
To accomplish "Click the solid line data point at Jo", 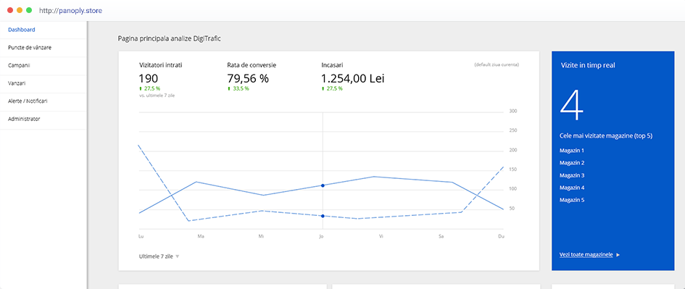I will point(323,185).
